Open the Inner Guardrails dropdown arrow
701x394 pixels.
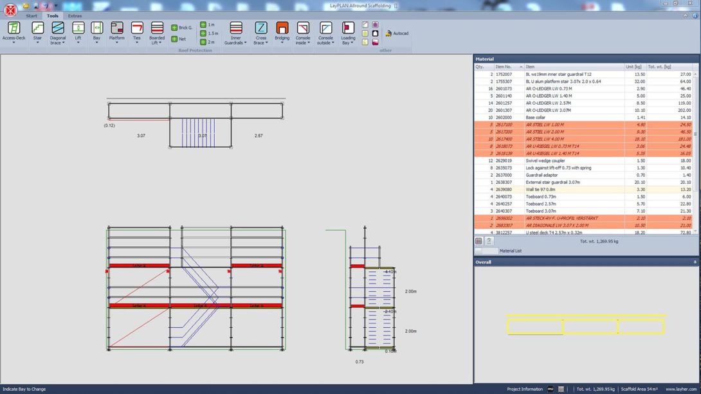[x=245, y=43]
